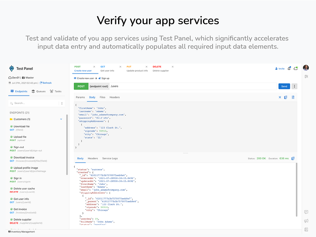Open the request Headers tab
Image resolution: width=316 pixels, height=237 pixels.
click(115, 97)
